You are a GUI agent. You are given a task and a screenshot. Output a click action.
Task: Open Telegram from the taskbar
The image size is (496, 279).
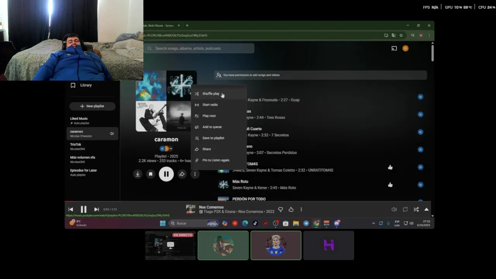pyautogui.click(x=306, y=223)
